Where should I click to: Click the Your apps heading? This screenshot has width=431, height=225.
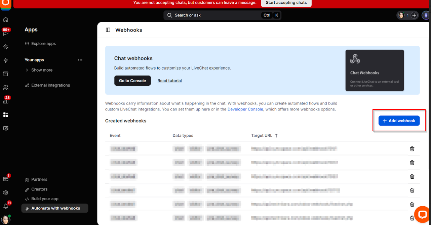[34, 60]
